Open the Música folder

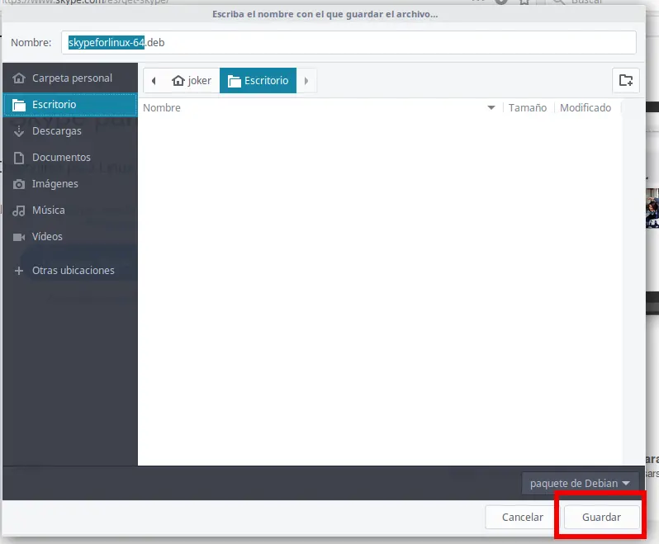[x=70, y=211]
